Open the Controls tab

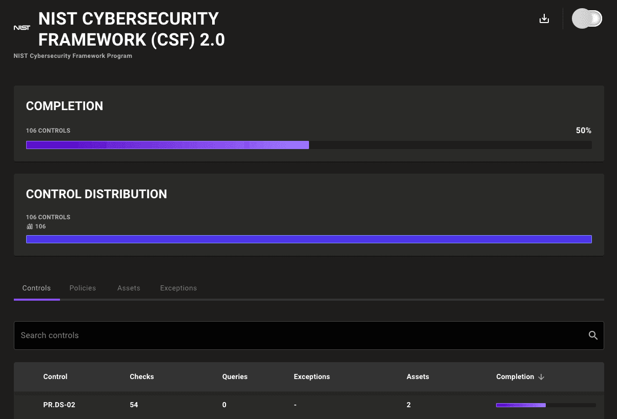(x=36, y=288)
